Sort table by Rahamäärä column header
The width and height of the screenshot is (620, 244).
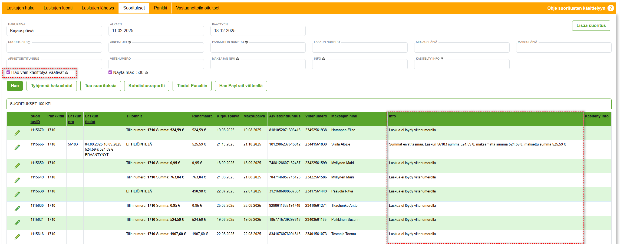coord(202,116)
